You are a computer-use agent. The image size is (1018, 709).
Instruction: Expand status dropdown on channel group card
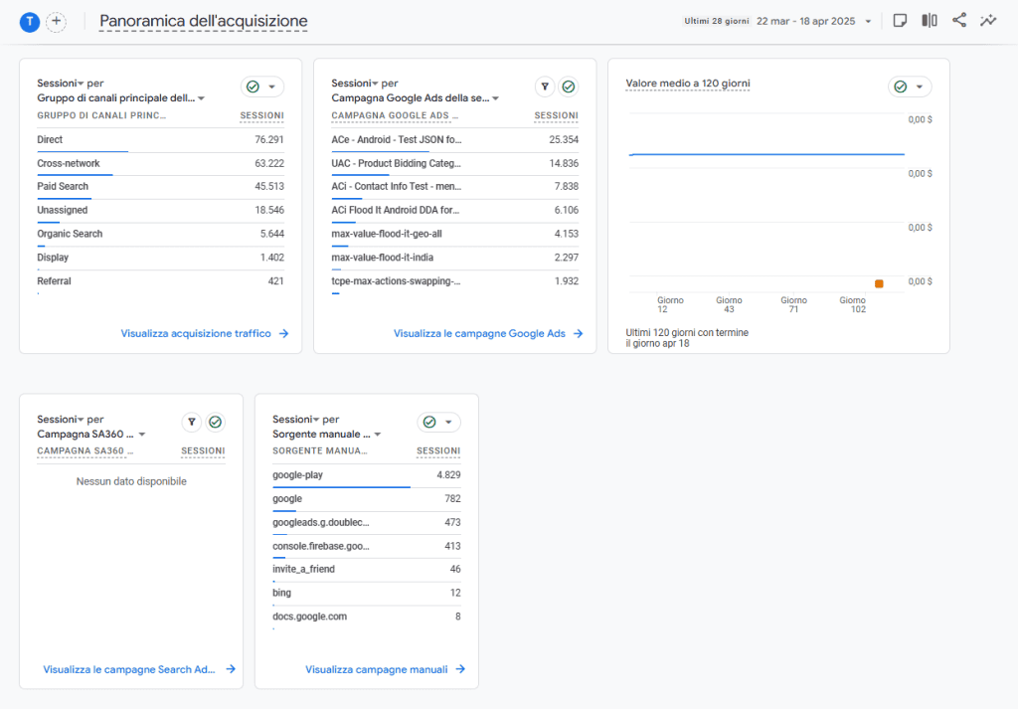pyautogui.click(x=272, y=87)
